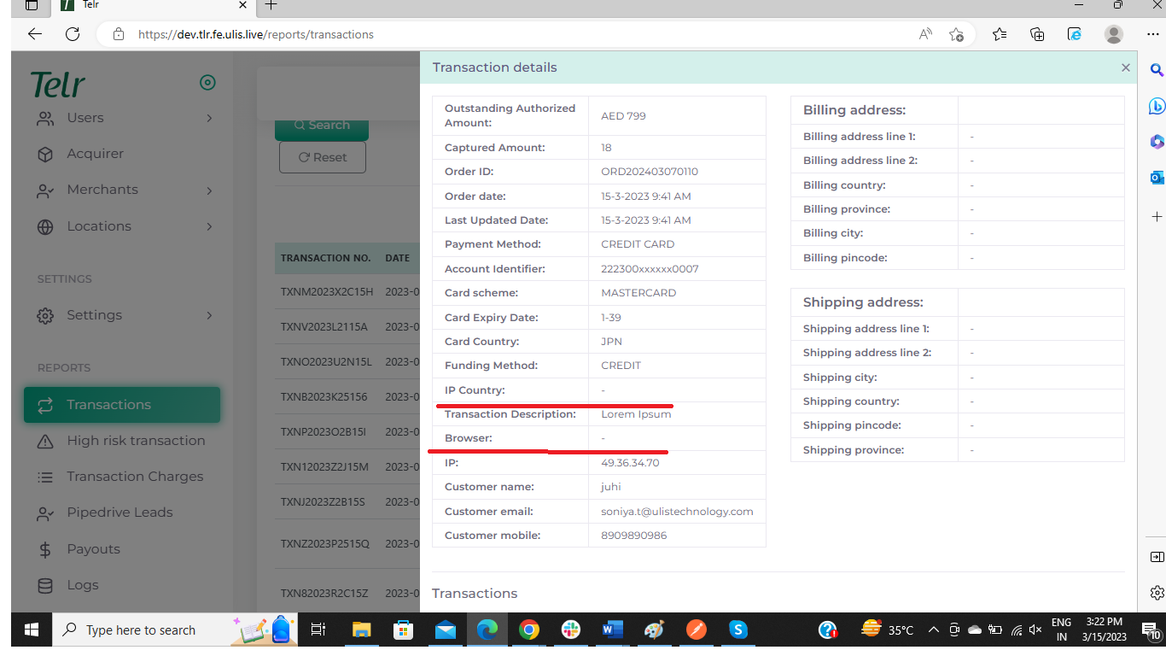Click the browser address bar URL
Image resolution: width=1166 pixels, height=656 pixels.
pos(256,35)
